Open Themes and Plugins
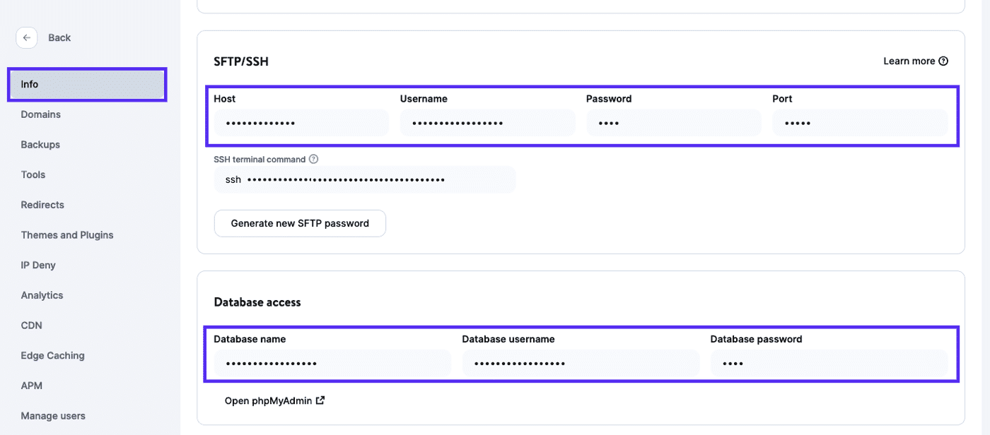The height and width of the screenshot is (435, 990). (67, 234)
